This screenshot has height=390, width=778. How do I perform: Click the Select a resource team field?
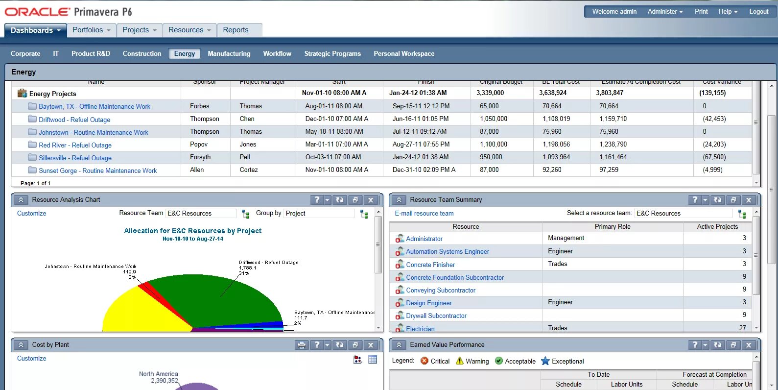(684, 214)
